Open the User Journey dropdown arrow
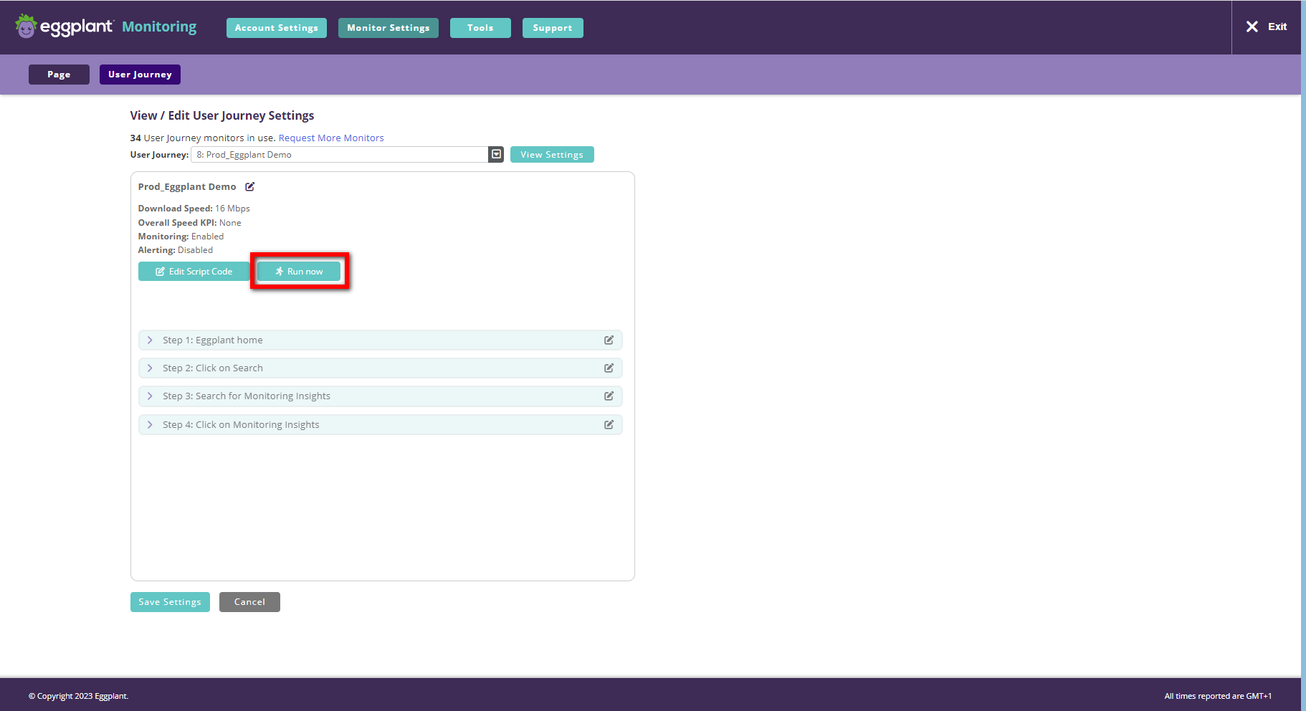The image size is (1306, 711). 496,154
